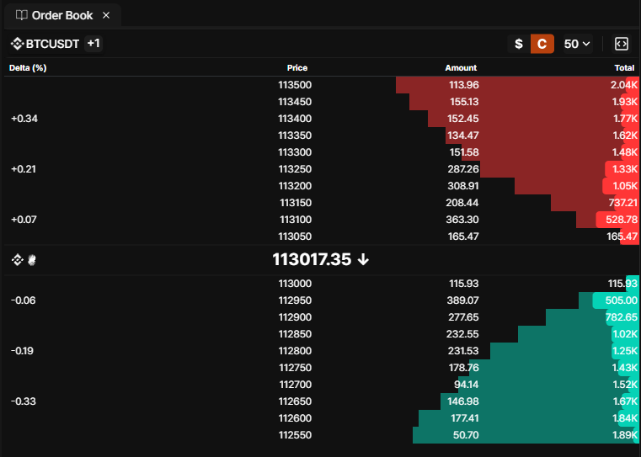Select the 113100 ask price row

[x=295, y=220]
